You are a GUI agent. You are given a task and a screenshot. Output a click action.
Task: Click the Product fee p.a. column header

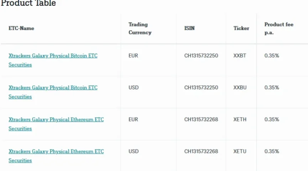(x=279, y=28)
